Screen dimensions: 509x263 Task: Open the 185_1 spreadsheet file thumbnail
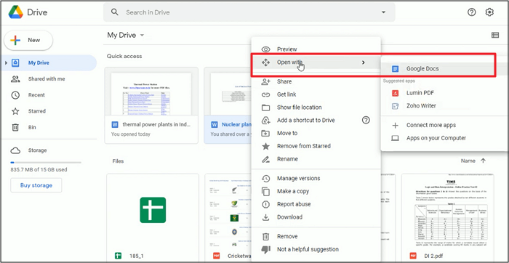[x=153, y=211]
